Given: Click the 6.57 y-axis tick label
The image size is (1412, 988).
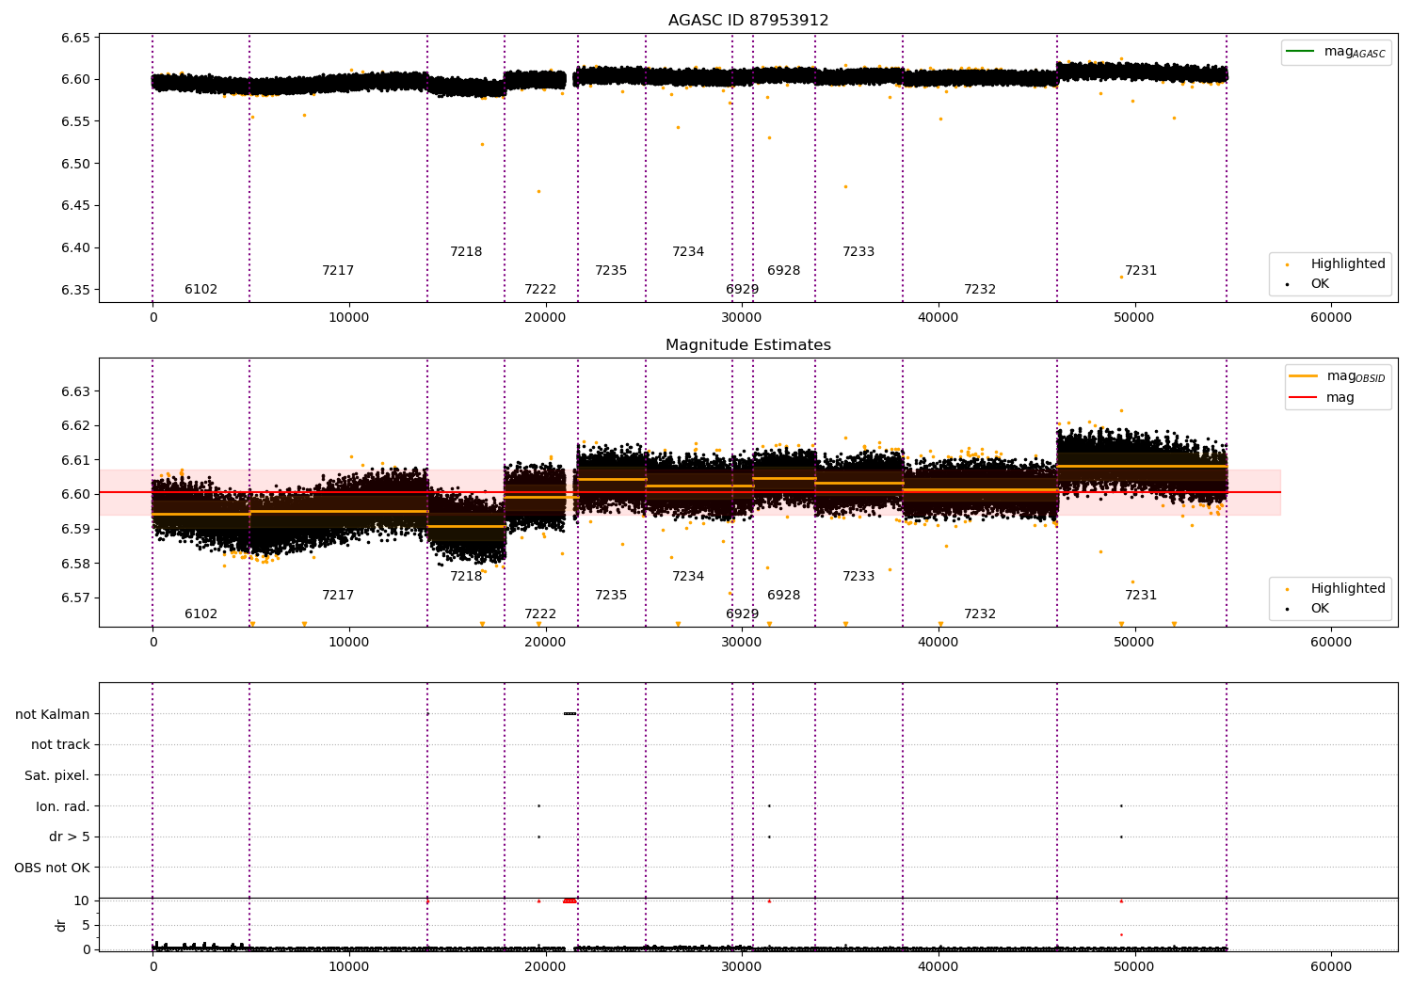Looking at the screenshot, I should point(75,598).
